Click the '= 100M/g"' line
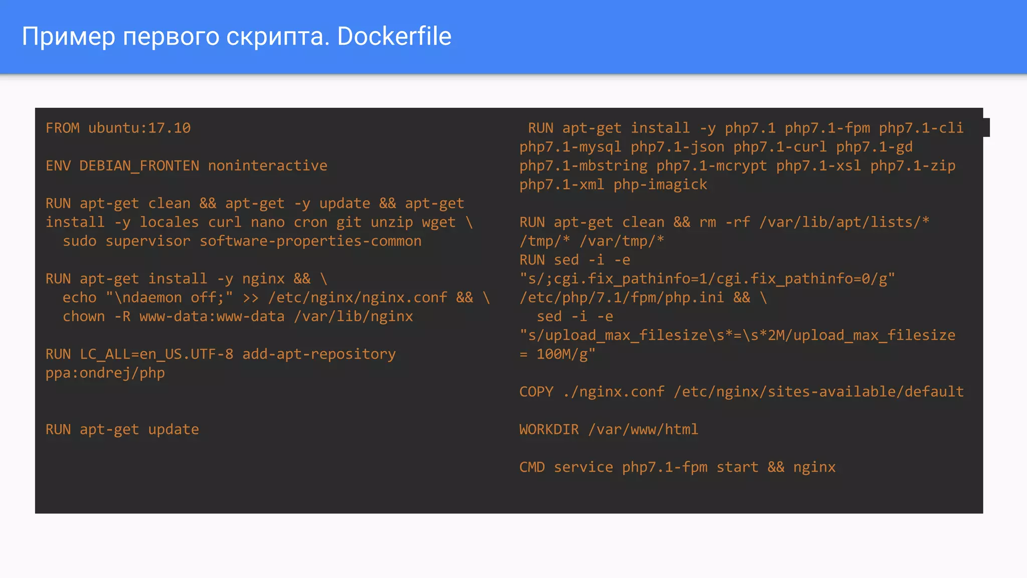The width and height of the screenshot is (1027, 578). tap(558, 354)
